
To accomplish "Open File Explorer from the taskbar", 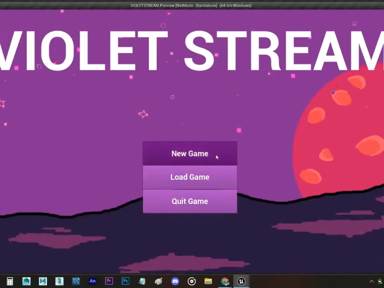I will click(208, 281).
